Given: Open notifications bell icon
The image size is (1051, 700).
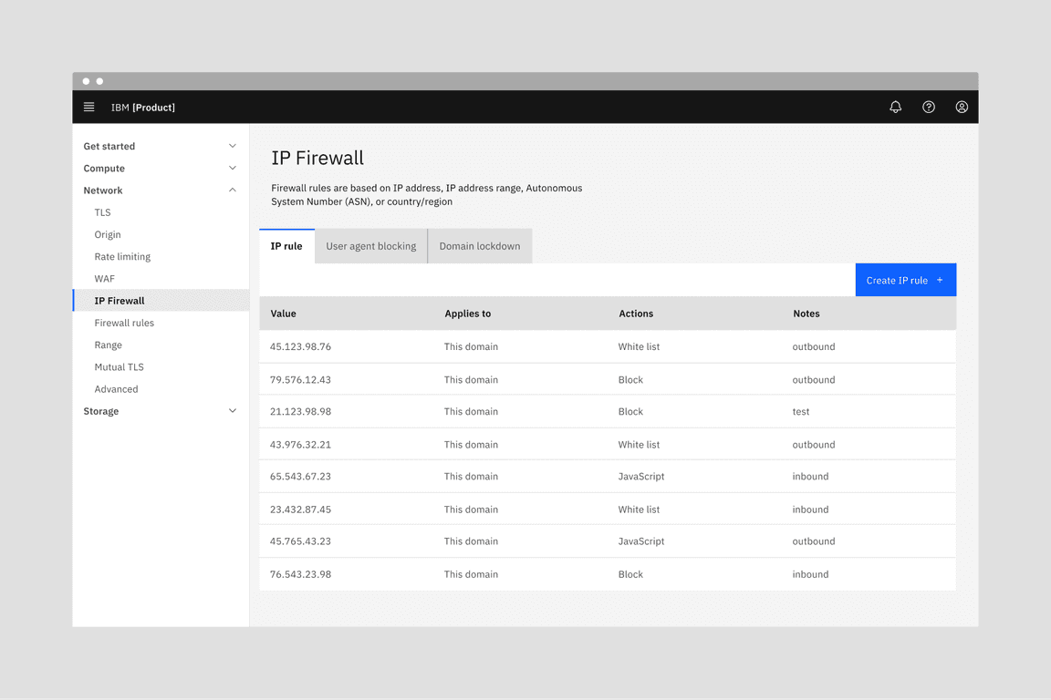Looking at the screenshot, I should (x=895, y=107).
